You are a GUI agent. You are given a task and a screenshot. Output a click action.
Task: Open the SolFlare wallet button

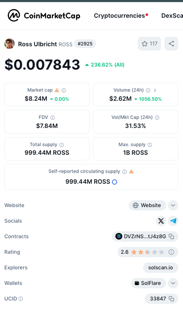tap(149, 283)
